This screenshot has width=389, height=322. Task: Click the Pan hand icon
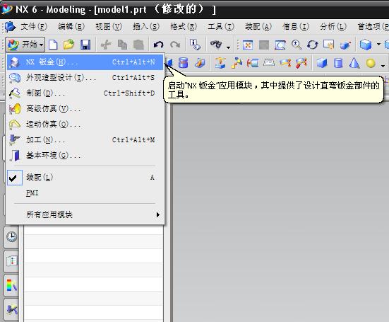pyautogui.click(x=329, y=45)
